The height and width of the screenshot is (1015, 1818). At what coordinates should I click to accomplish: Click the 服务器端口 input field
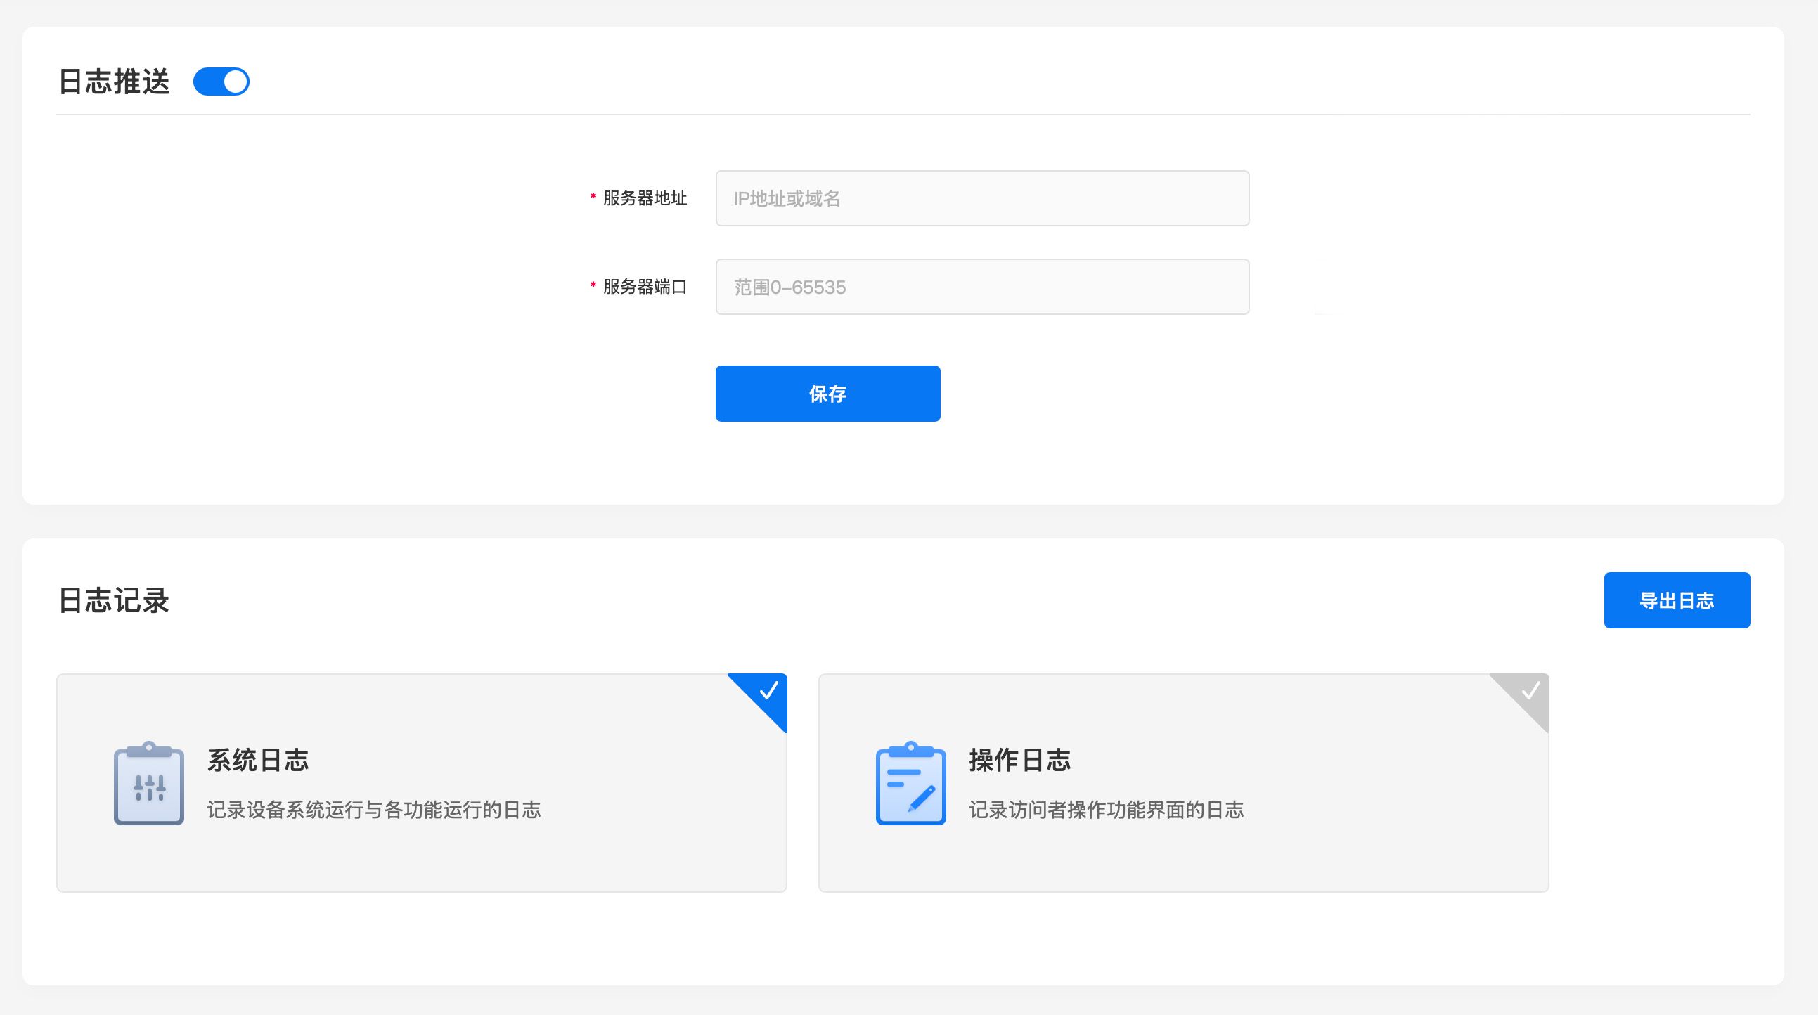click(x=981, y=287)
